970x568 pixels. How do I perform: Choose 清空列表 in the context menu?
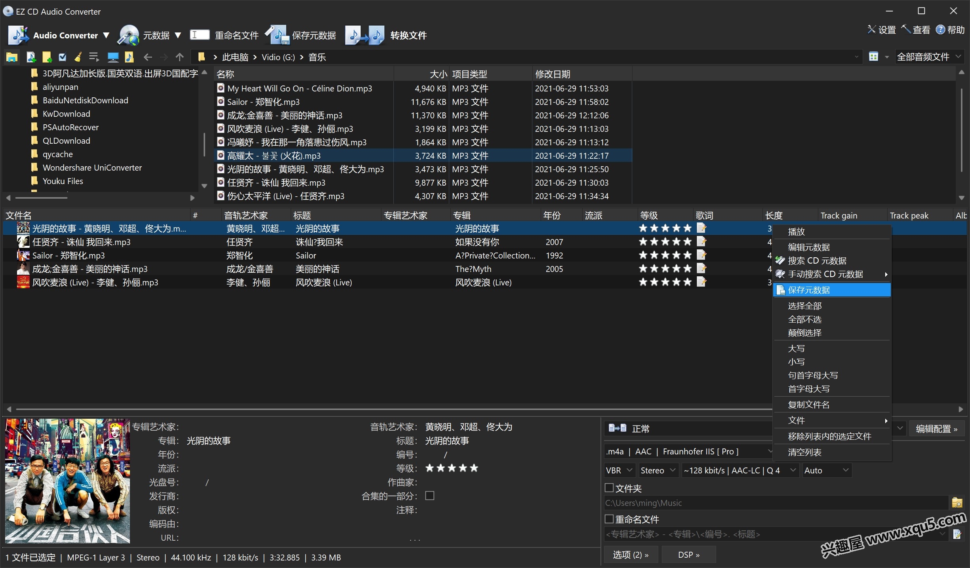tap(832, 452)
